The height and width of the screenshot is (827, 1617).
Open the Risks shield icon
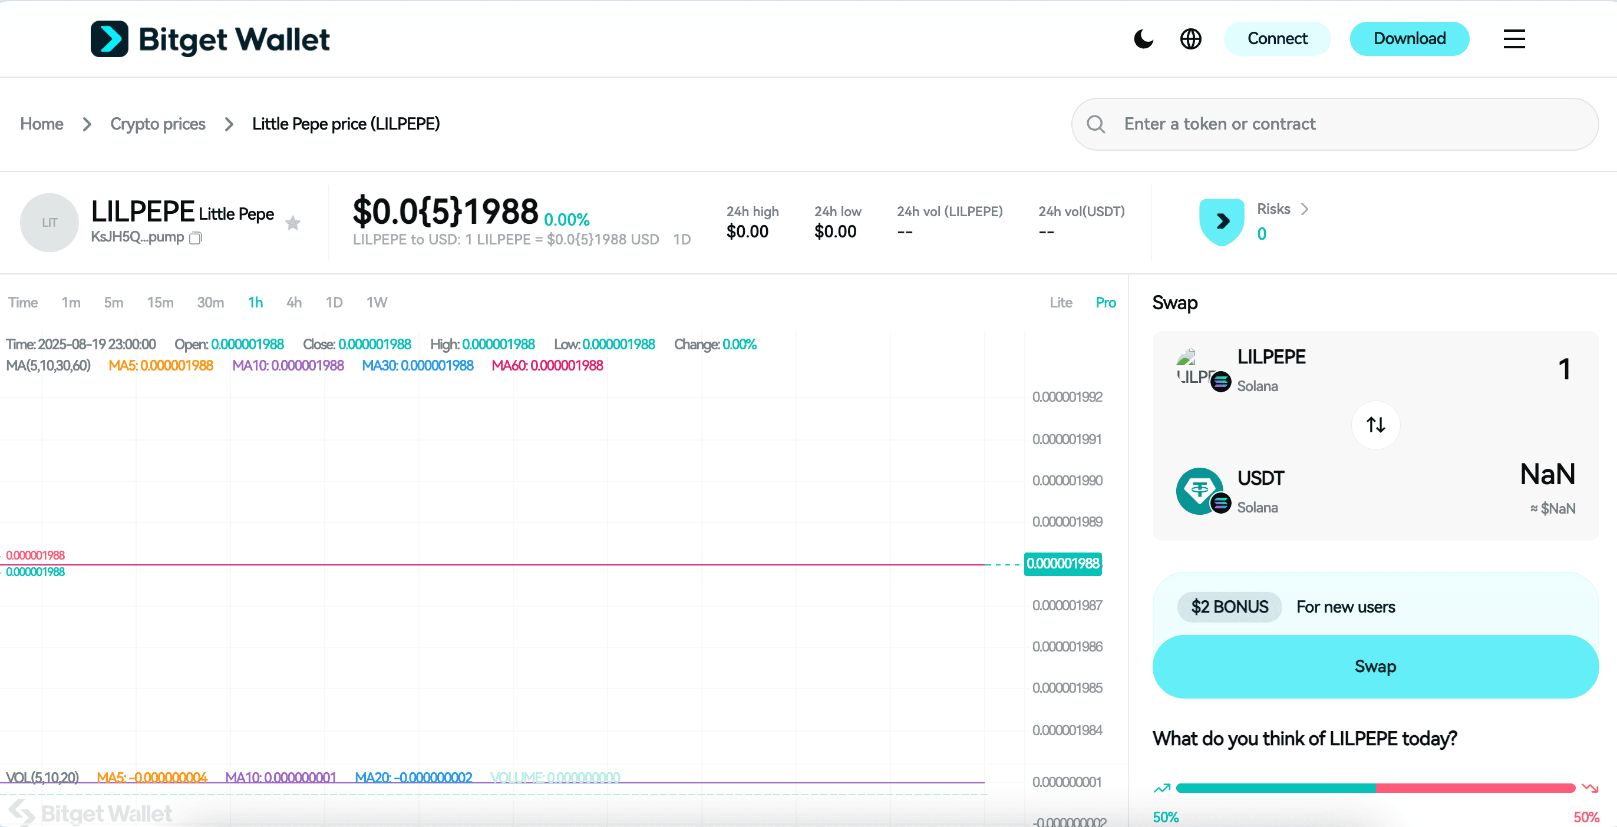pyautogui.click(x=1221, y=221)
